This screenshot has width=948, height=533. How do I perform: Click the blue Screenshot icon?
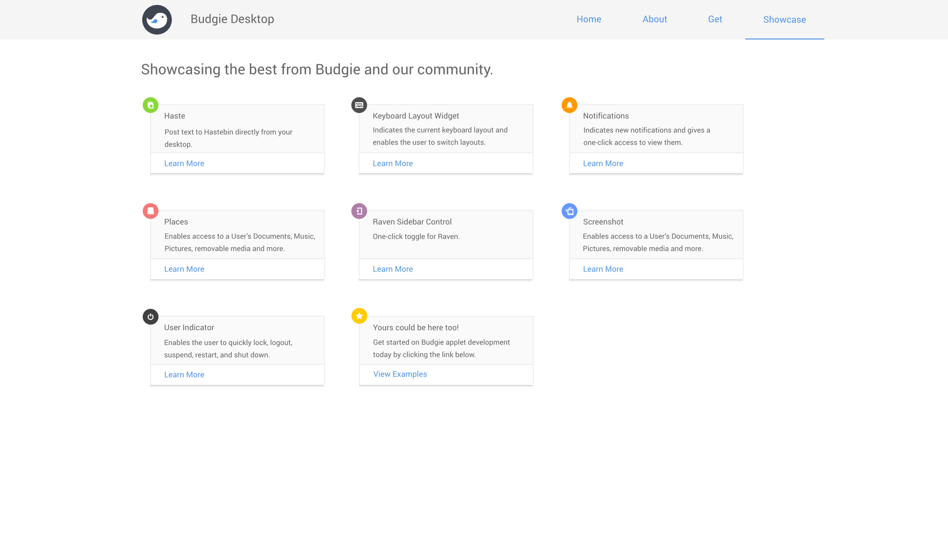(569, 211)
